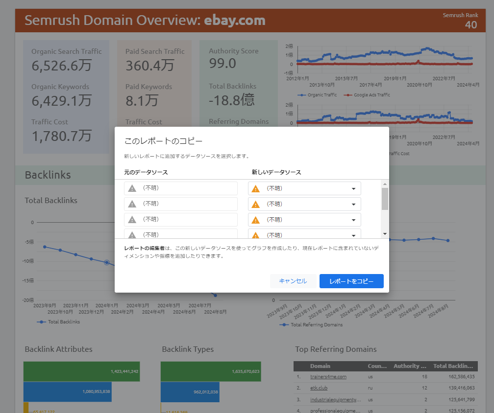
Task: Click the gray warning icon in the third original source row
Action: coord(132,220)
